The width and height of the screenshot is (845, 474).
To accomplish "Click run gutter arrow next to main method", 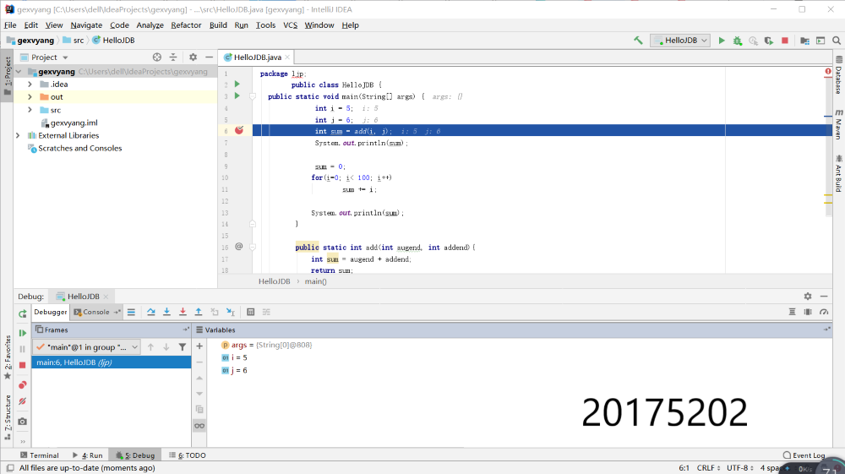I will [x=237, y=95].
